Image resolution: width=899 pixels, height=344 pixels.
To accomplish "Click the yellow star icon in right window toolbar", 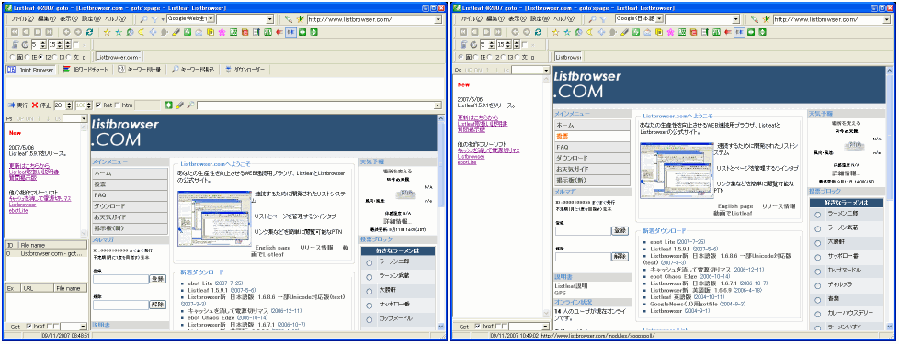I will (x=555, y=32).
